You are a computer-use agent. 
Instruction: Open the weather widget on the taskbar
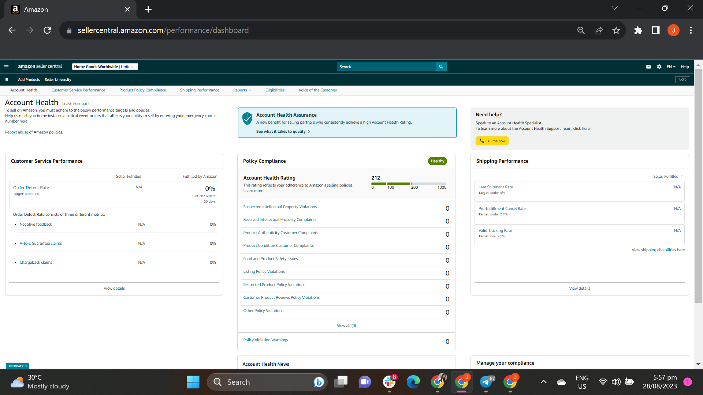coord(40,382)
